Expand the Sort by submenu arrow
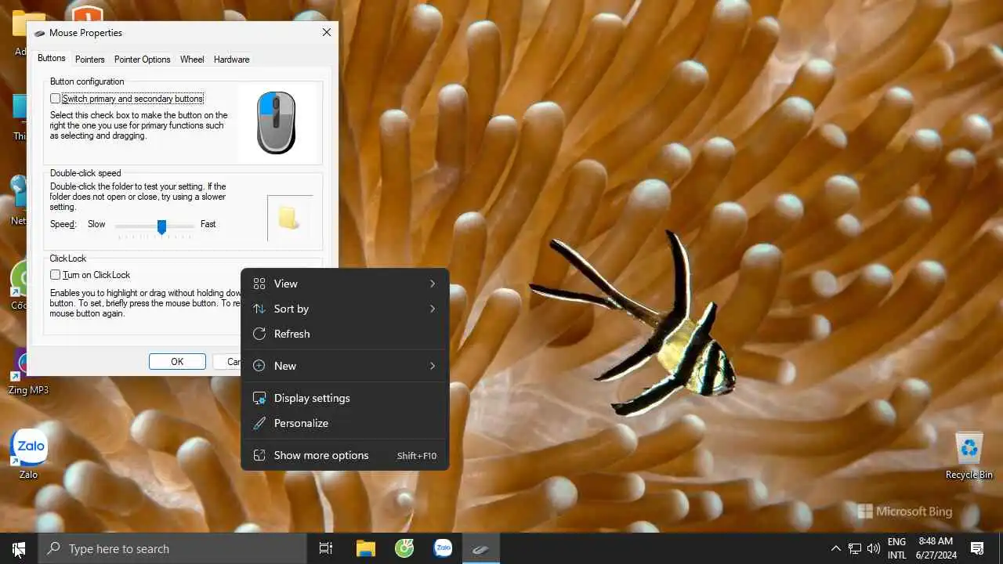 coord(433,309)
